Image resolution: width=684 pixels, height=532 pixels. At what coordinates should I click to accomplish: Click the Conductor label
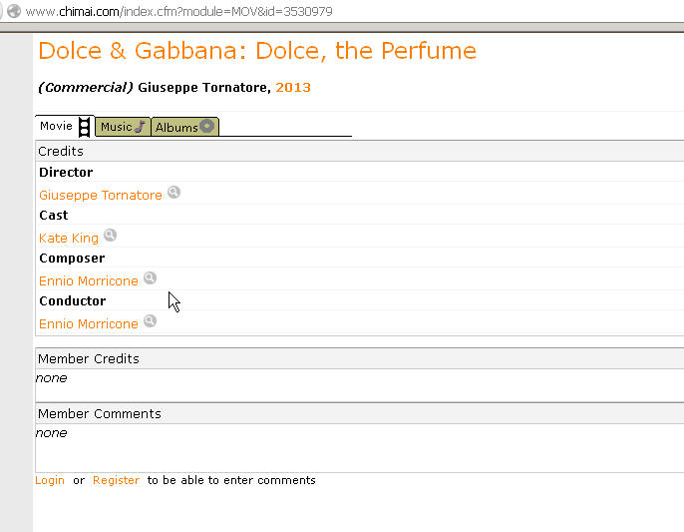(x=73, y=301)
